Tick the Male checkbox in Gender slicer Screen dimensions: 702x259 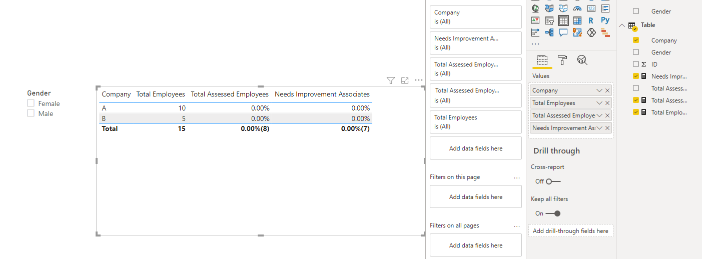31,113
